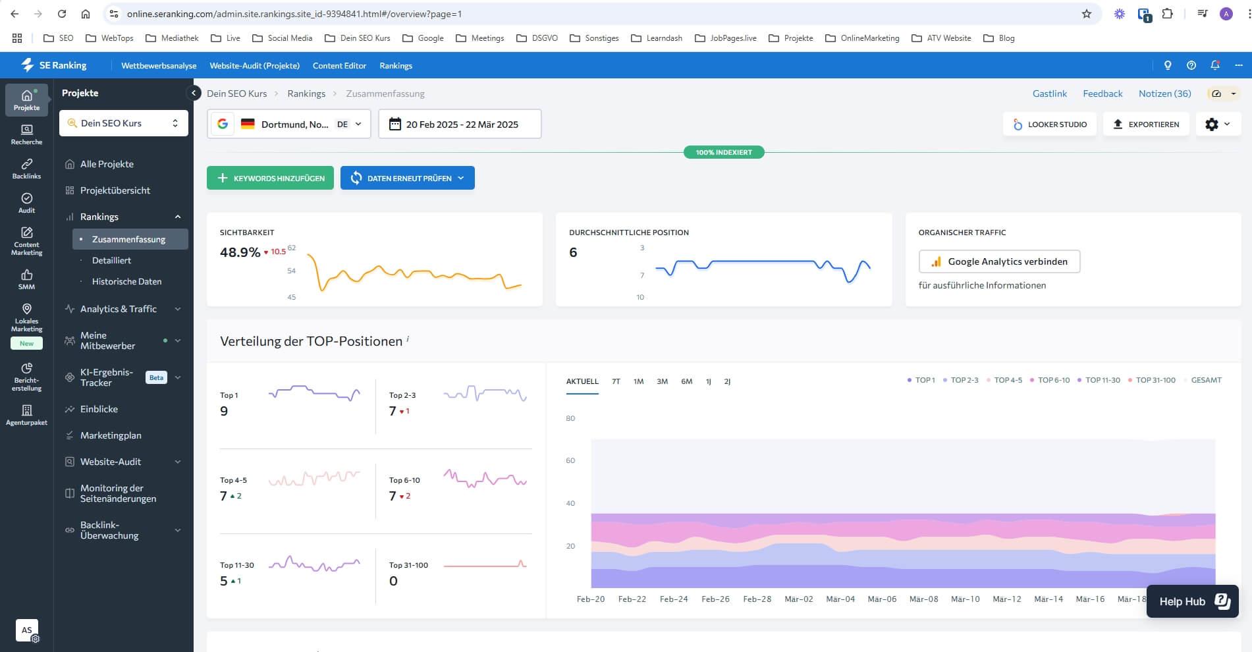The width and height of the screenshot is (1252, 652).
Task: Select the 1J chart period tab
Action: pos(709,381)
